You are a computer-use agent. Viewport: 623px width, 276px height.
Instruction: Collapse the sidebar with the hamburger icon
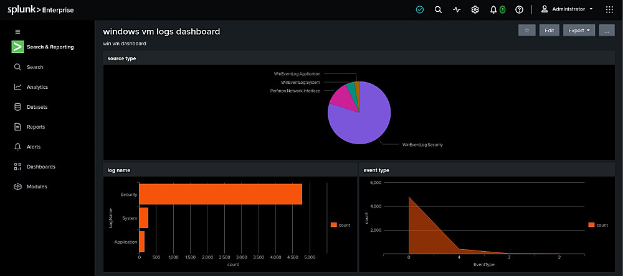click(x=17, y=32)
